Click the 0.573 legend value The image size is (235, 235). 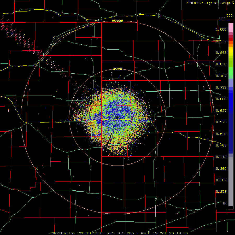(x=221, y=122)
